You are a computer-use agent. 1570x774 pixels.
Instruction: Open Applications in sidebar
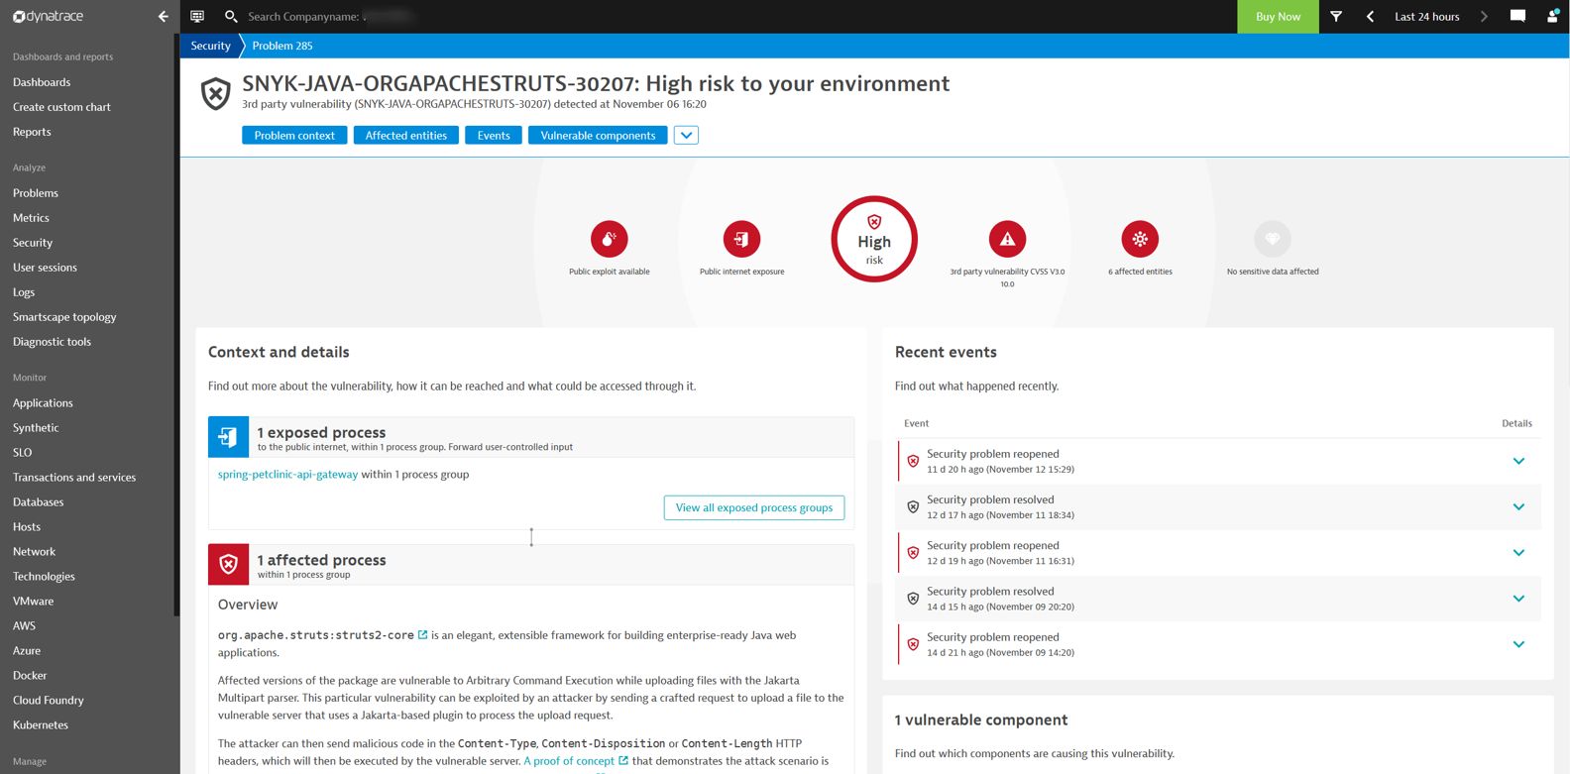tap(43, 403)
